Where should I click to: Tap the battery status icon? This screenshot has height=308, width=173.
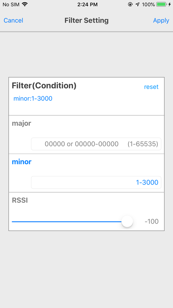click(161, 4)
